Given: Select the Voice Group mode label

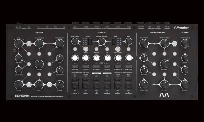Looking at the screenshot, I should [x=107, y=74].
